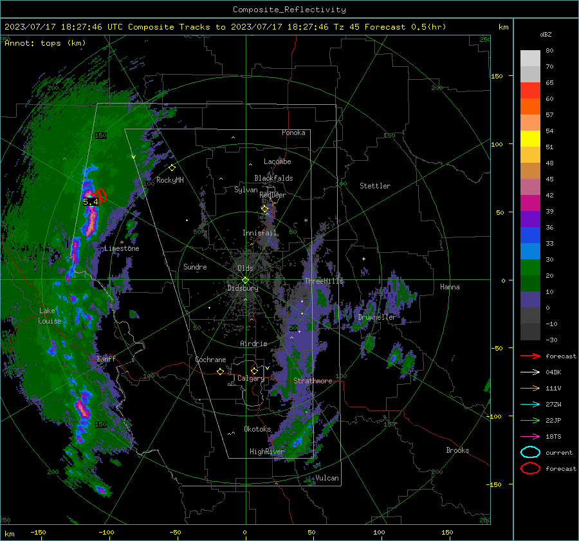Pick the blue swatch between 36 and 33
Image resolution: width=579 pixels, height=541 pixels.
530,235
